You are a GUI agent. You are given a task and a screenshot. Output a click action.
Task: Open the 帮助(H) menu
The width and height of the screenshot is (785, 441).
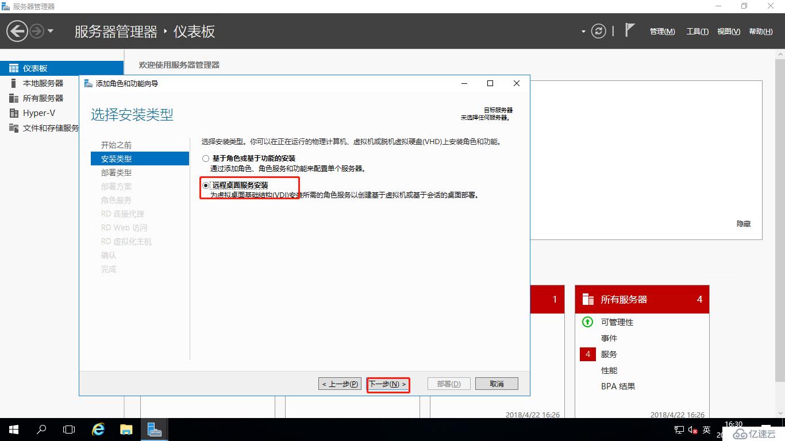[761, 32]
